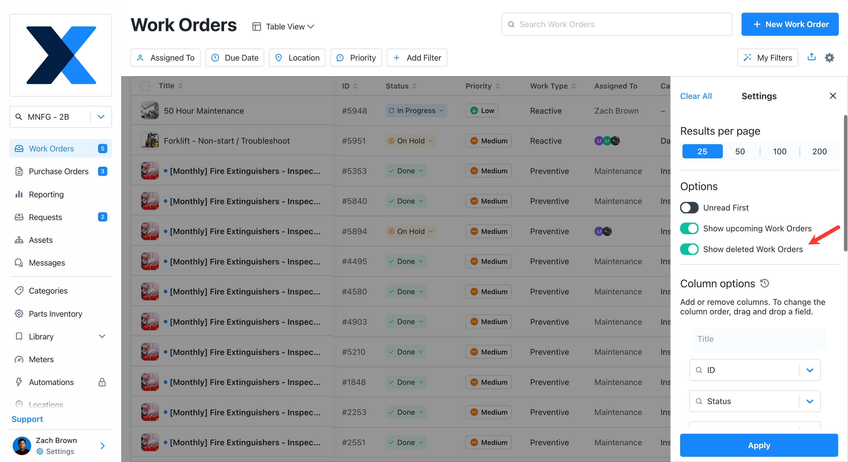Image resolution: width=848 pixels, height=462 pixels.
Task: Open Reporting from the sidebar
Action: point(46,194)
